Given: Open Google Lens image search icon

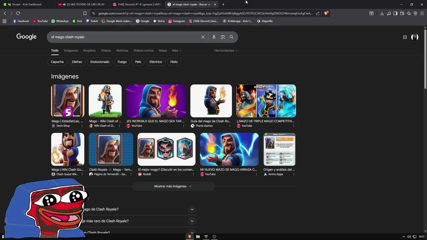Looking at the screenshot, I should coord(223,37).
